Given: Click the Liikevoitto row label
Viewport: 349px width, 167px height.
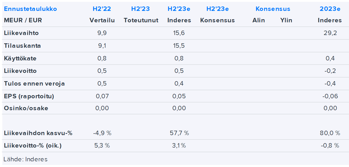Looking at the screenshot, I should [20, 71].
